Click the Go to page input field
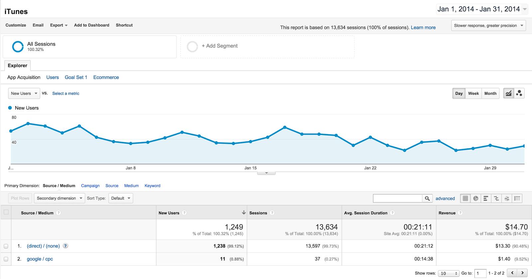This screenshot has width=532, height=279. pos(480,273)
